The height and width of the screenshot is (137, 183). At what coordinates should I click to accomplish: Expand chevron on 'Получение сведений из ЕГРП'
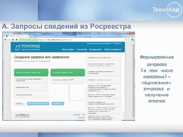(x=83, y=80)
